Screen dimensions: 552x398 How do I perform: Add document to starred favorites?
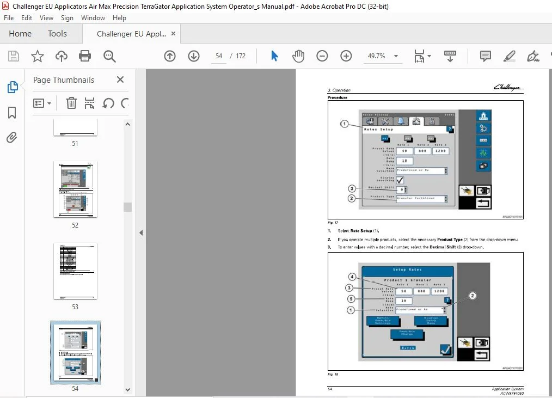click(38, 56)
